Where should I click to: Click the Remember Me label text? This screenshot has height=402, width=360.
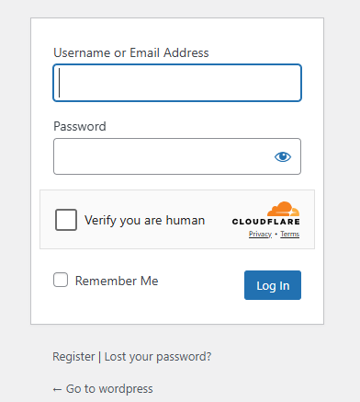117,281
